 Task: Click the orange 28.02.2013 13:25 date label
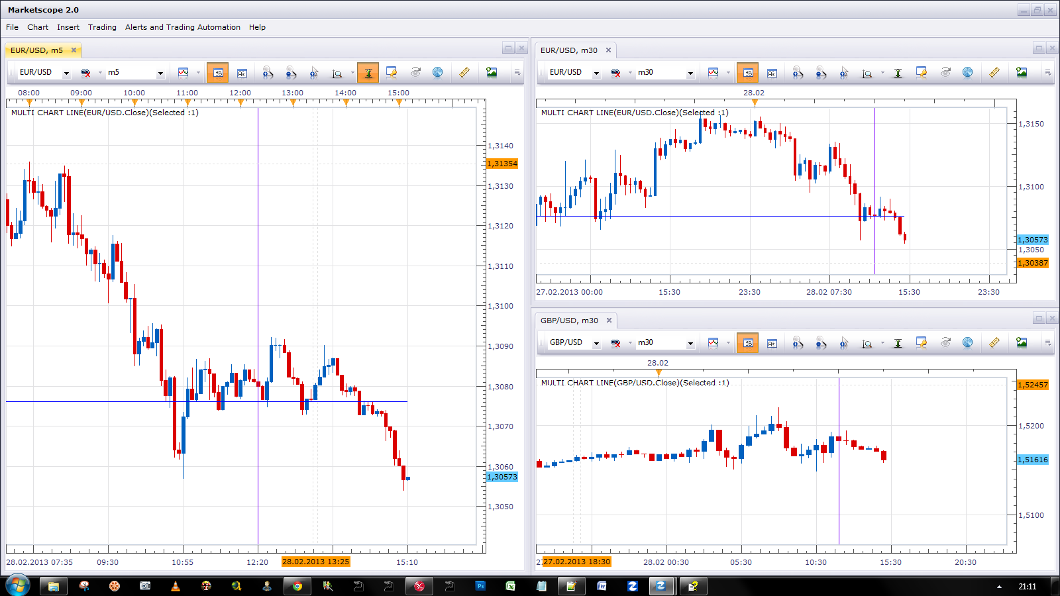click(315, 562)
